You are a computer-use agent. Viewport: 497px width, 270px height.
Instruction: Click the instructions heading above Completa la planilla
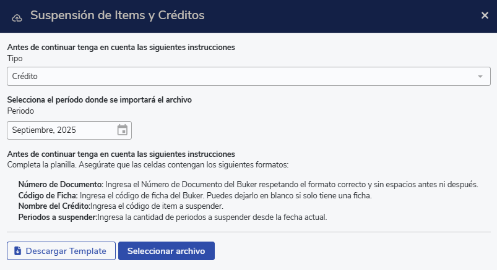(121, 154)
